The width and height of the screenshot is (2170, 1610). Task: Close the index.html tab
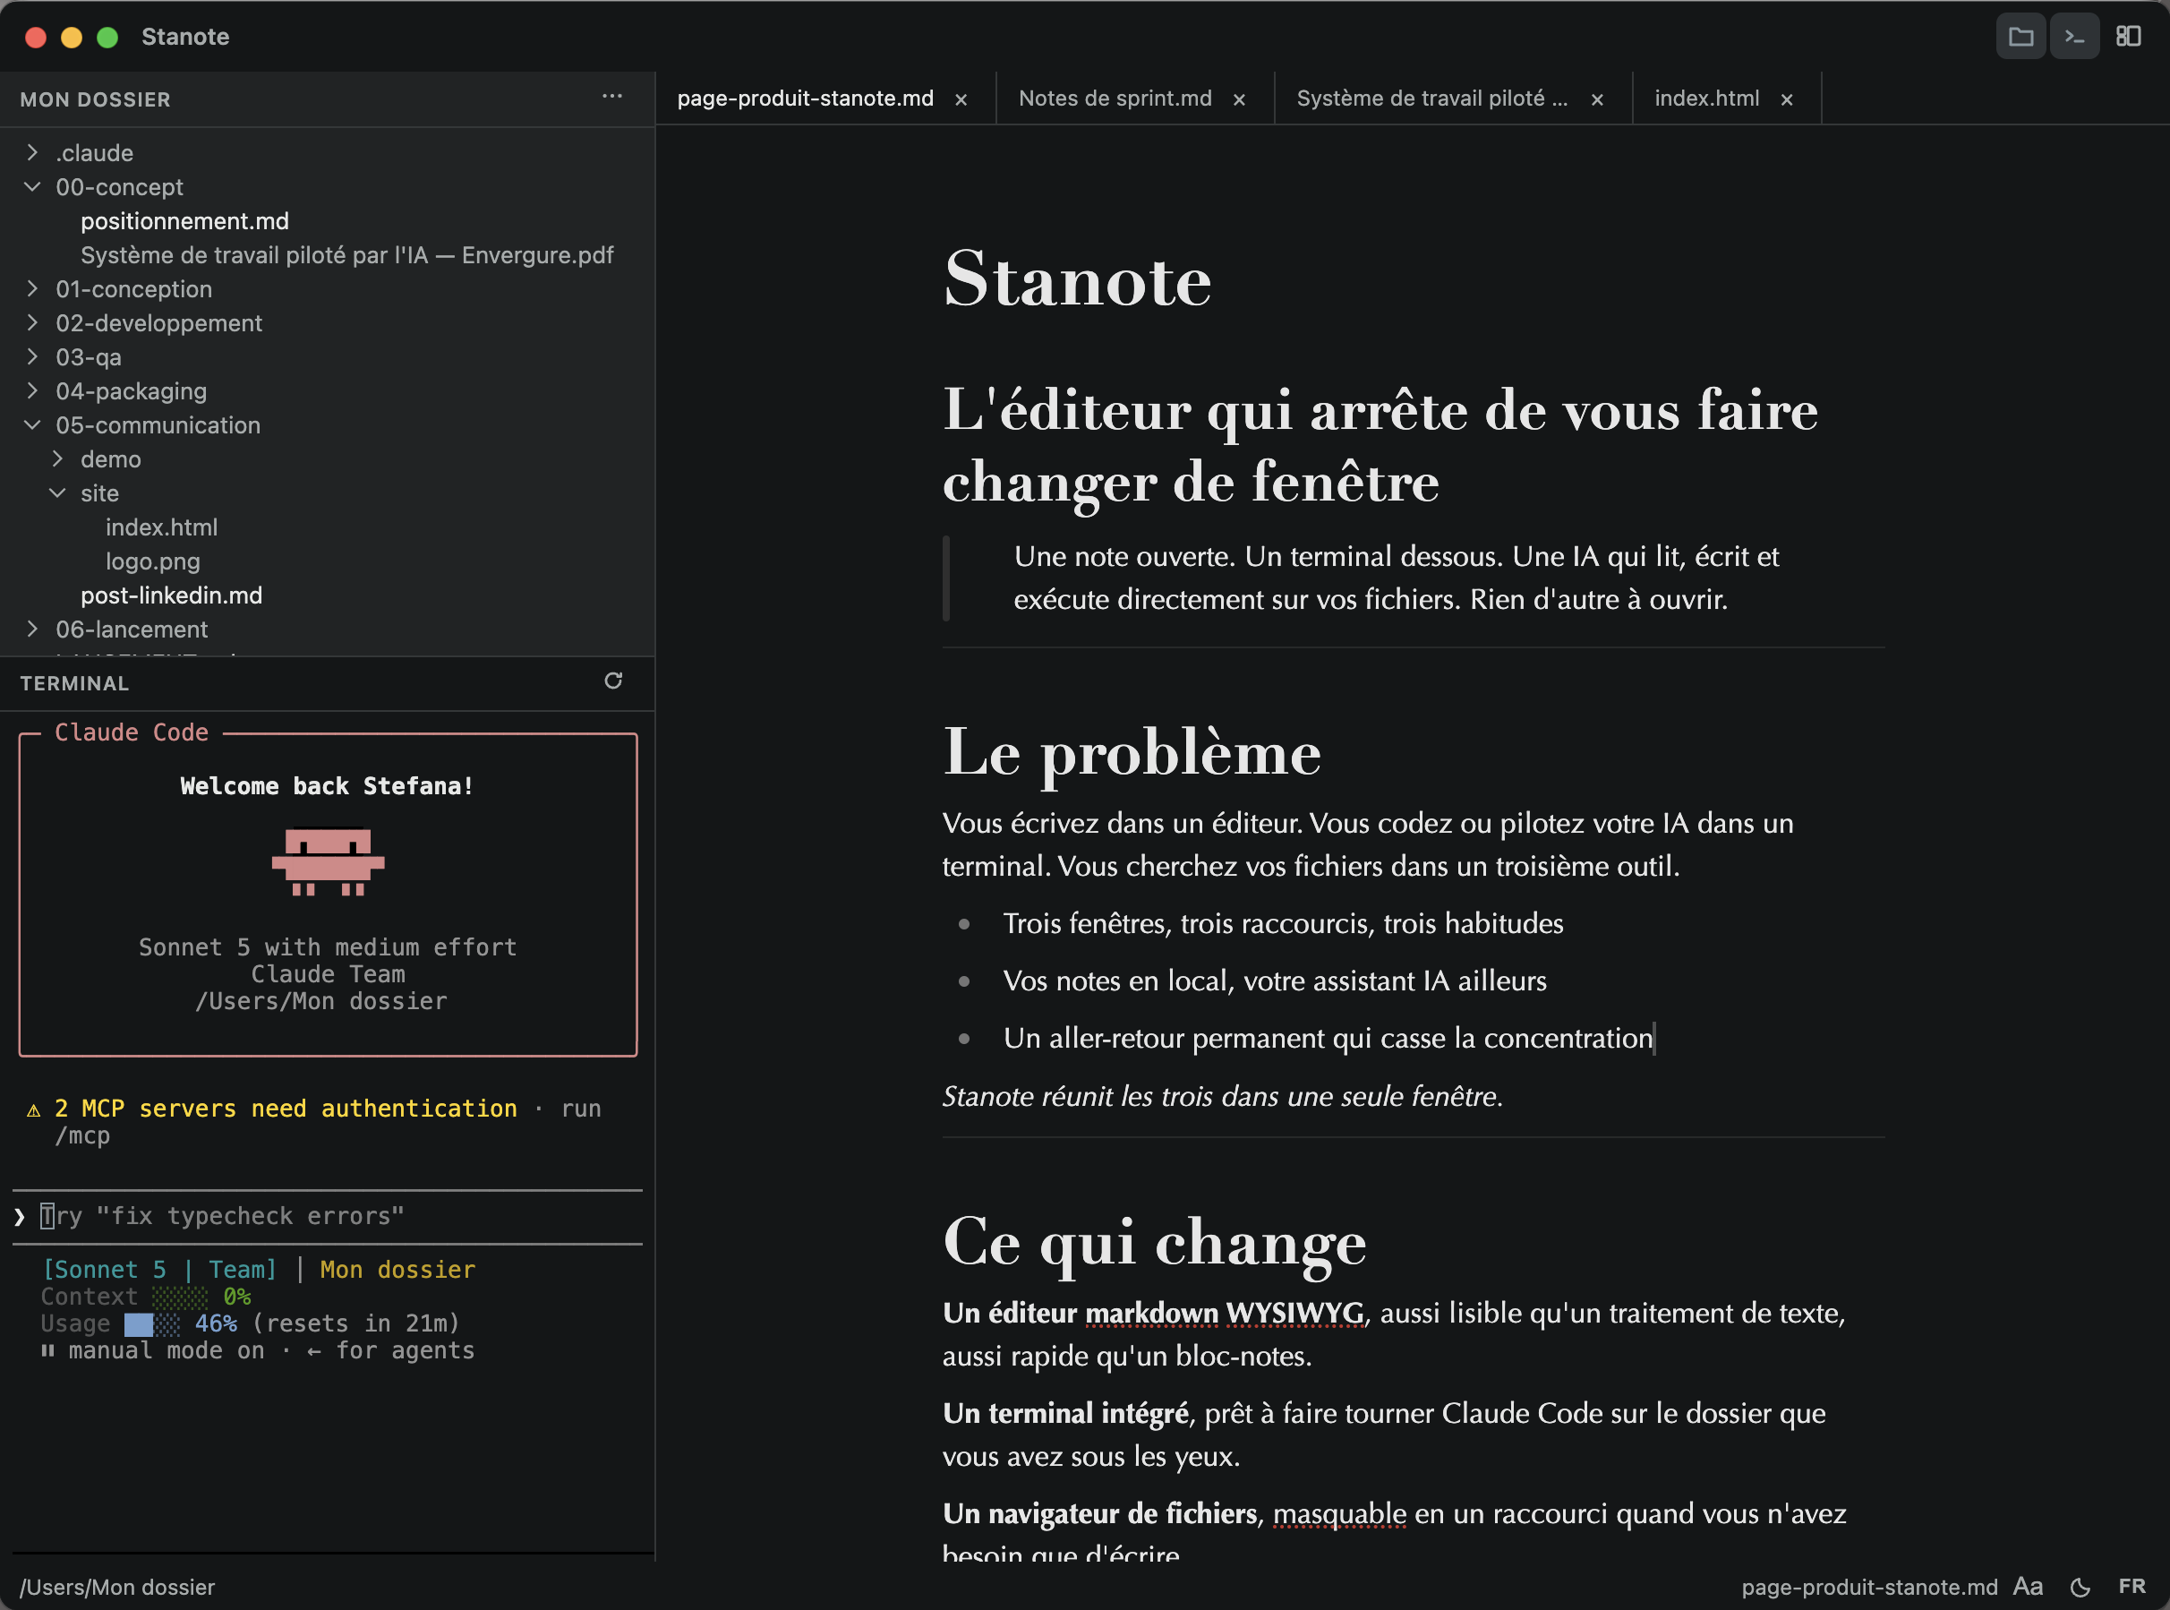(x=1787, y=99)
